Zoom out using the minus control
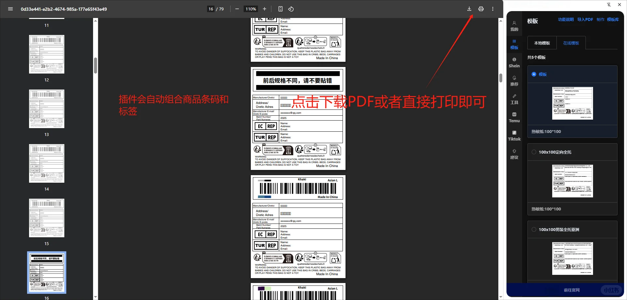Viewport: 627px width, 300px height. tap(237, 9)
